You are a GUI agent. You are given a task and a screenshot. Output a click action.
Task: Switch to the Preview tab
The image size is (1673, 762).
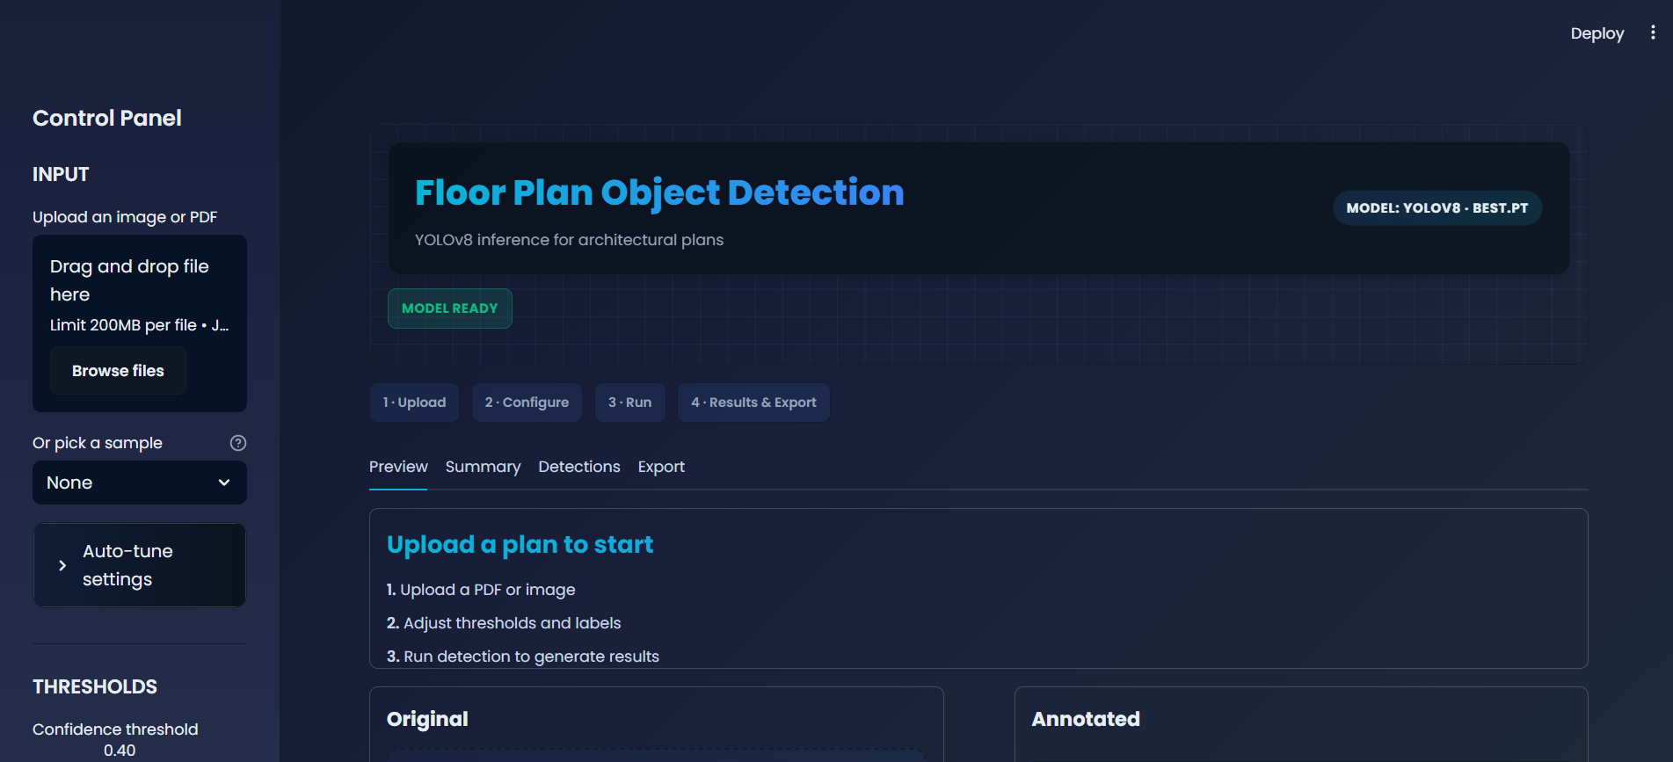pyautogui.click(x=398, y=467)
